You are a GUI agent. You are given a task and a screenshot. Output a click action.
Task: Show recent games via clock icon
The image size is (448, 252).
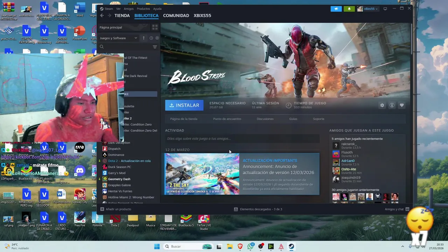(151, 38)
